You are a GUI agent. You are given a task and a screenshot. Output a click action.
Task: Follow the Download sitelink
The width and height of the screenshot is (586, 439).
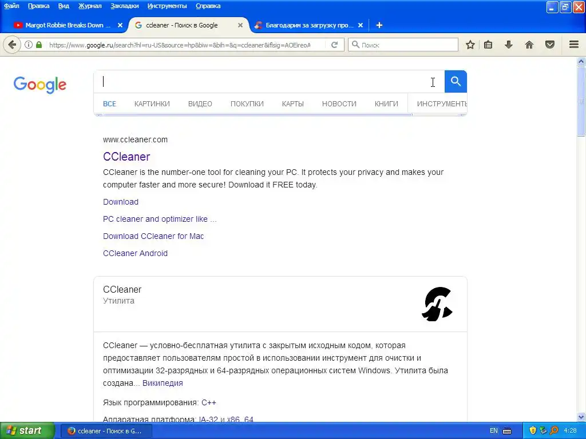[x=121, y=202]
